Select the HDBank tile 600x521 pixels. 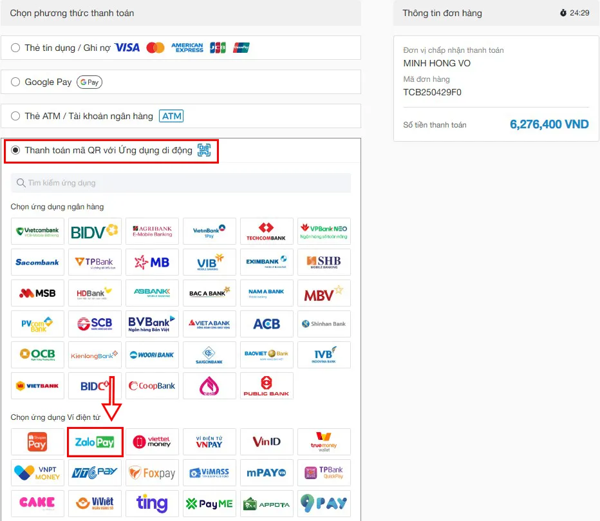[x=95, y=293]
